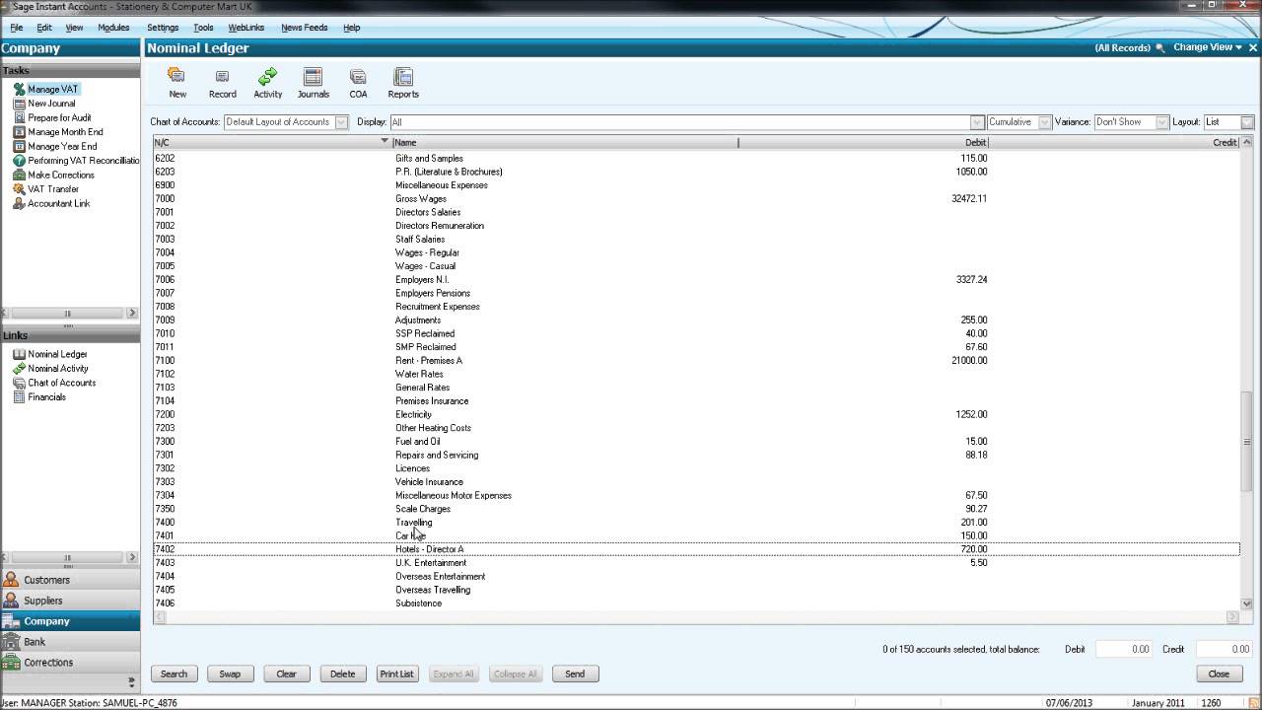
Task: Click the Debit total balance field
Action: point(1123,649)
